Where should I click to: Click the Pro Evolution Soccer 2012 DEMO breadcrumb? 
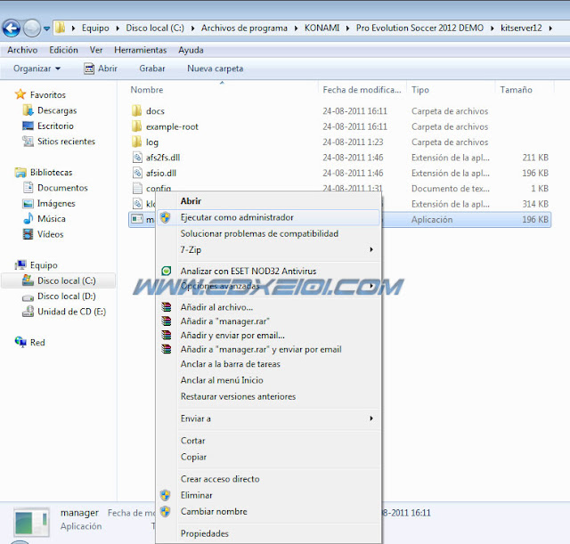tap(419, 28)
